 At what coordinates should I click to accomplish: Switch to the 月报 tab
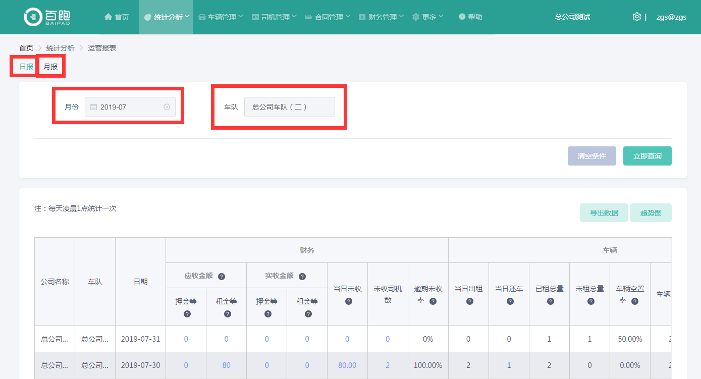pyautogui.click(x=50, y=67)
